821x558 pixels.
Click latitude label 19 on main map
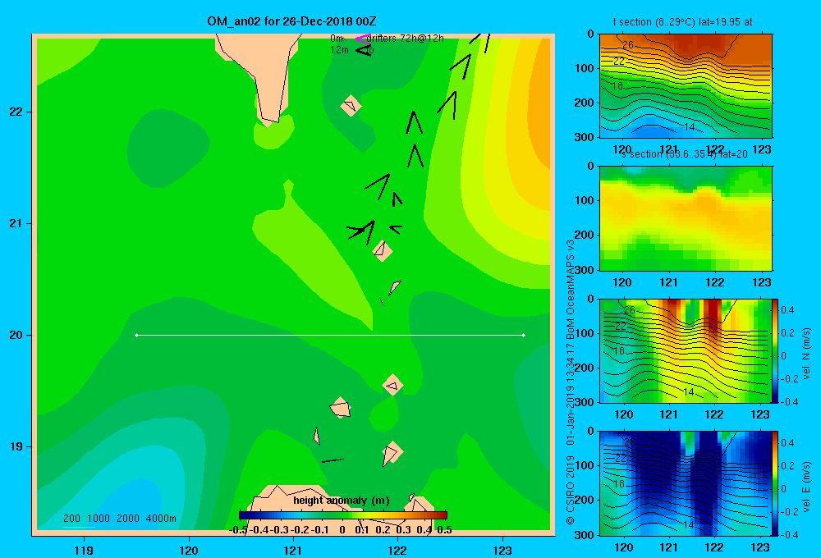tap(16, 446)
